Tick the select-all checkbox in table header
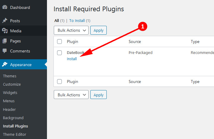Screen dimensions: 214x139 click(x=59, y=42)
